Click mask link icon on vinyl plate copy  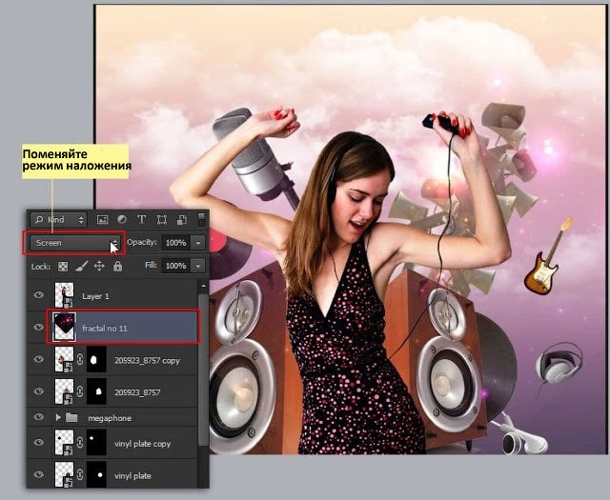point(80,443)
